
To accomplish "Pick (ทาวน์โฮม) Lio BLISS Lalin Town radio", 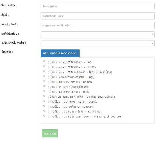I will tap(44, 116).
